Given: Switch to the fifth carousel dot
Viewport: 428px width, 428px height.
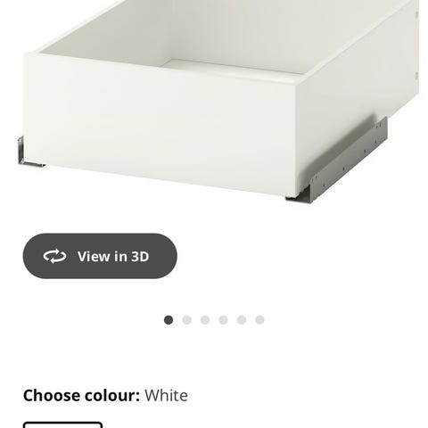Looking at the screenshot, I should click(x=242, y=320).
